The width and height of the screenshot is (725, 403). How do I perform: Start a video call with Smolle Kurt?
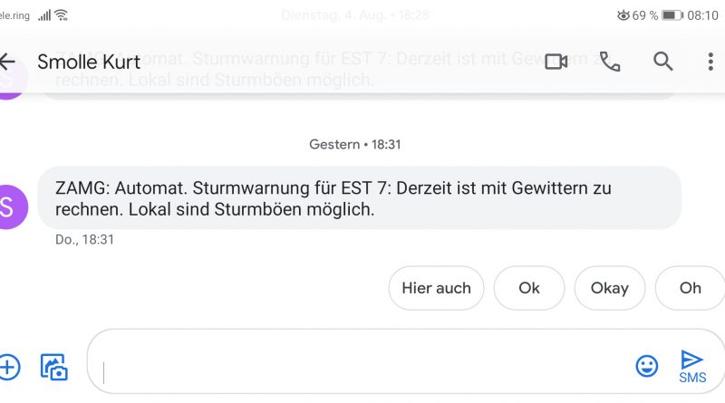coord(556,62)
